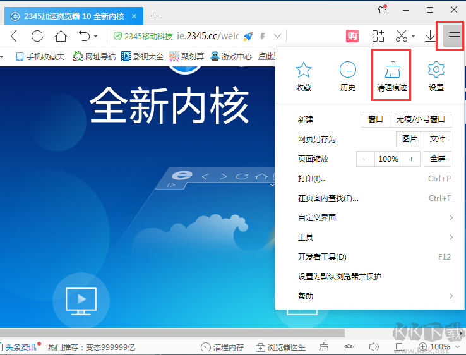
Task: Open 收藏 star in menu
Action: coord(304,76)
